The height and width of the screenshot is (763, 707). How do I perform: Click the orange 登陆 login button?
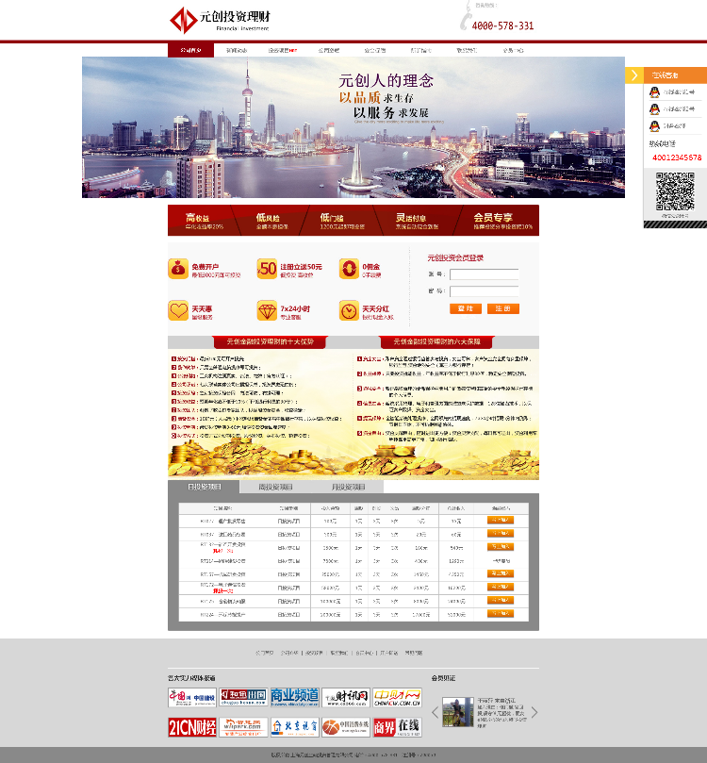466,308
